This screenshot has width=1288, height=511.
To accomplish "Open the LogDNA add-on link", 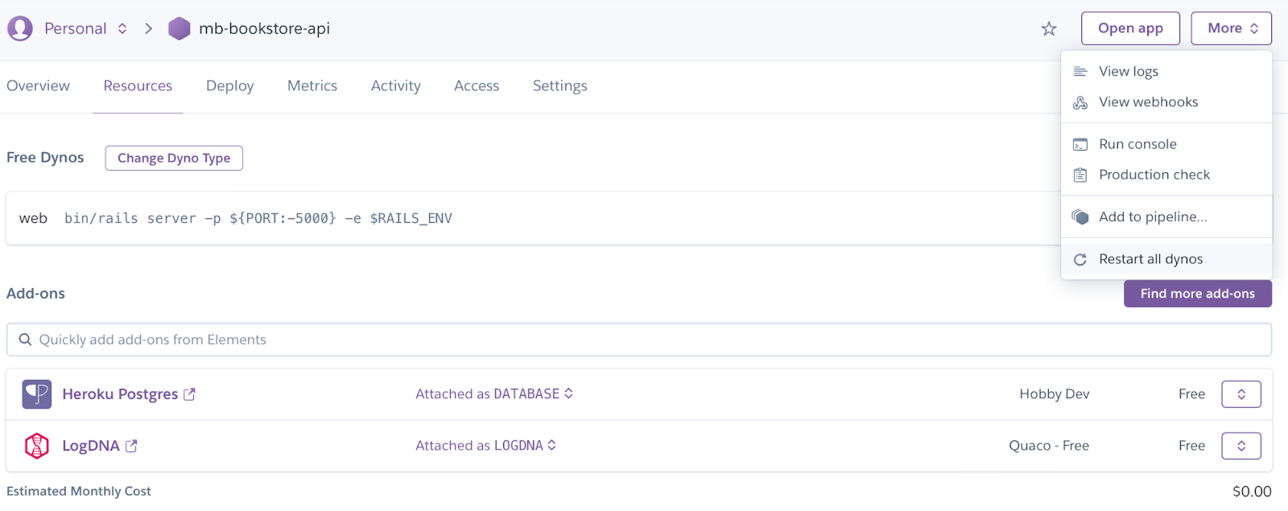I will coord(91,446).
